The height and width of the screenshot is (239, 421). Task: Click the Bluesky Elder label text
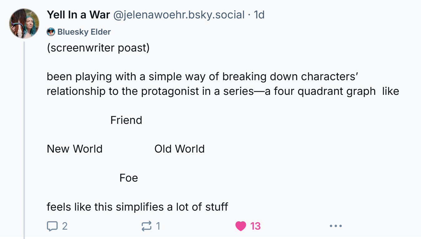click(x=84, y=32)
